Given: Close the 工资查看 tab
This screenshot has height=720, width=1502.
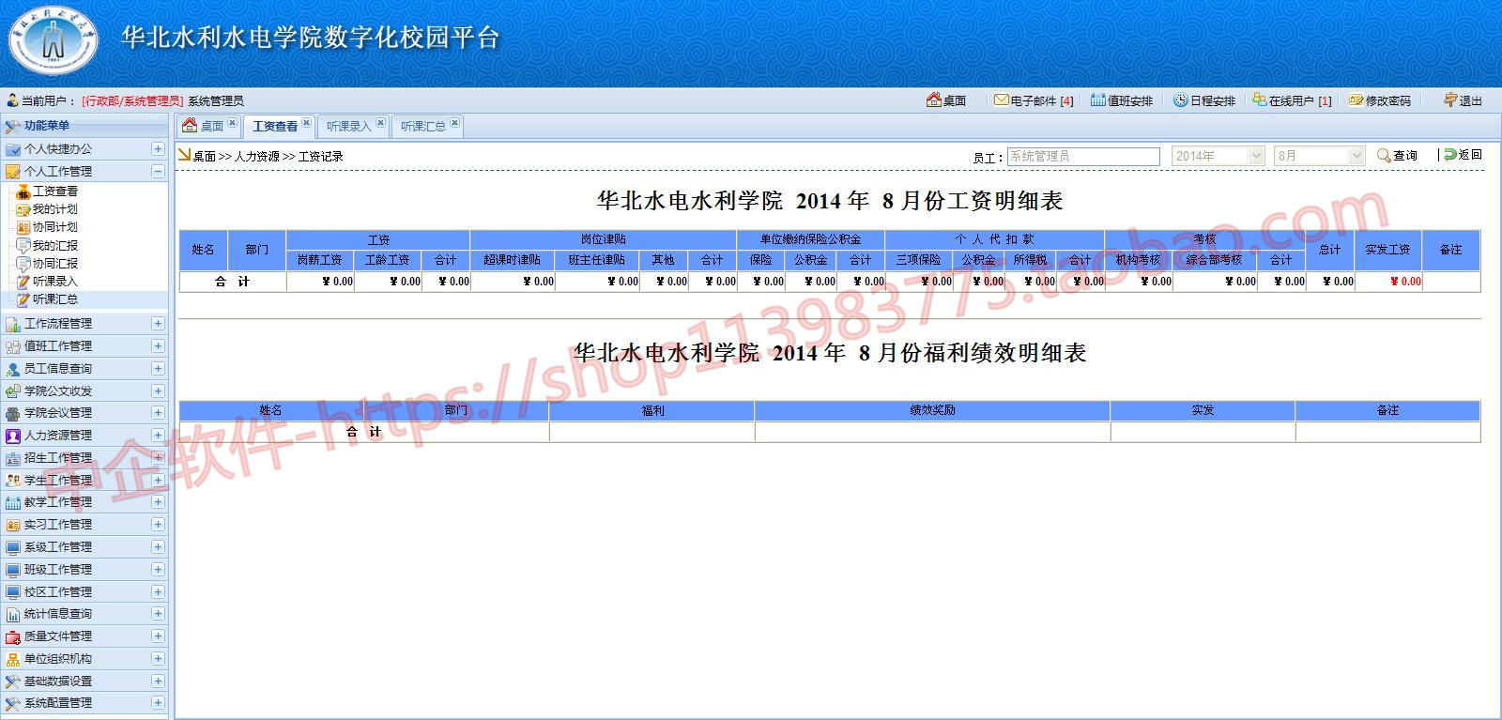Looking at the screenshot, I should click(306, 122).
